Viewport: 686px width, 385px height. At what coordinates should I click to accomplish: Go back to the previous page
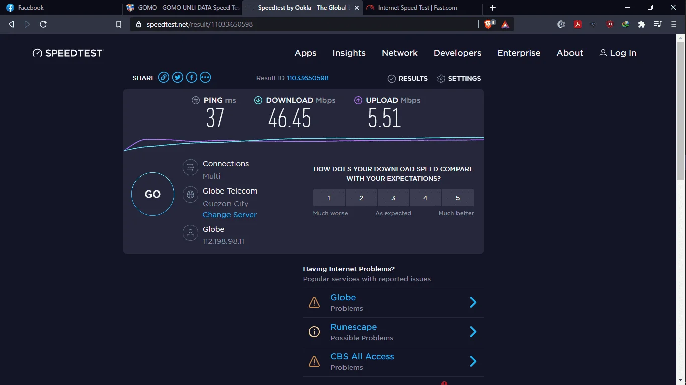11,24
